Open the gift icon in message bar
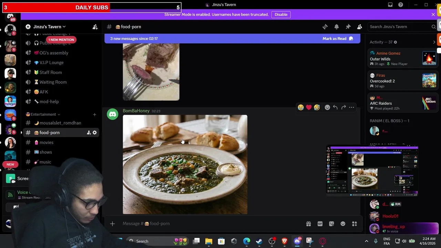 click(308, 224)
